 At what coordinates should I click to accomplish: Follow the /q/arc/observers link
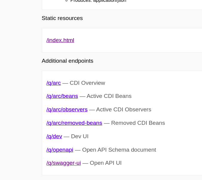[x=67, y=110]
